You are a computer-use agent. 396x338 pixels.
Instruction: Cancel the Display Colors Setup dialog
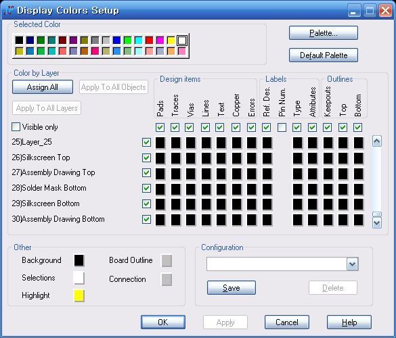tap(287, 322)
